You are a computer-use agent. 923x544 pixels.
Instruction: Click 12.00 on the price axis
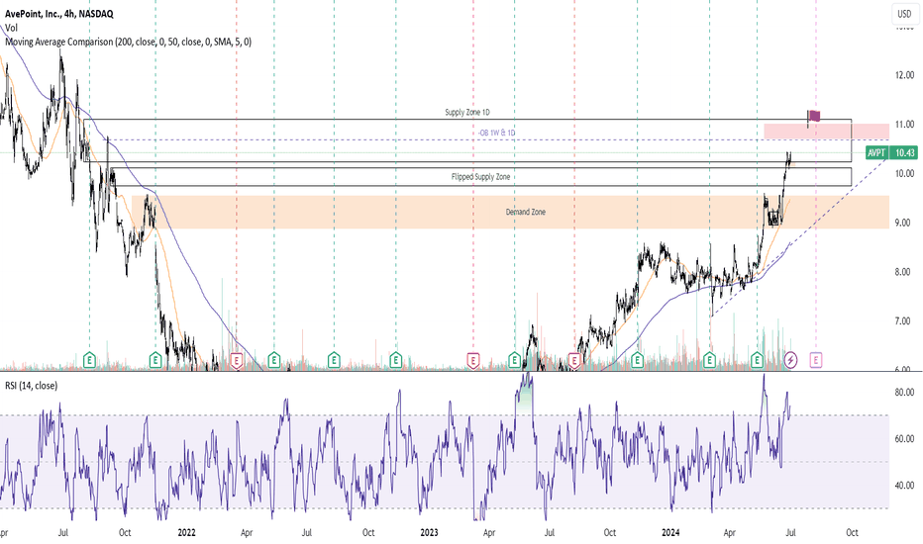tap(905, 75)
